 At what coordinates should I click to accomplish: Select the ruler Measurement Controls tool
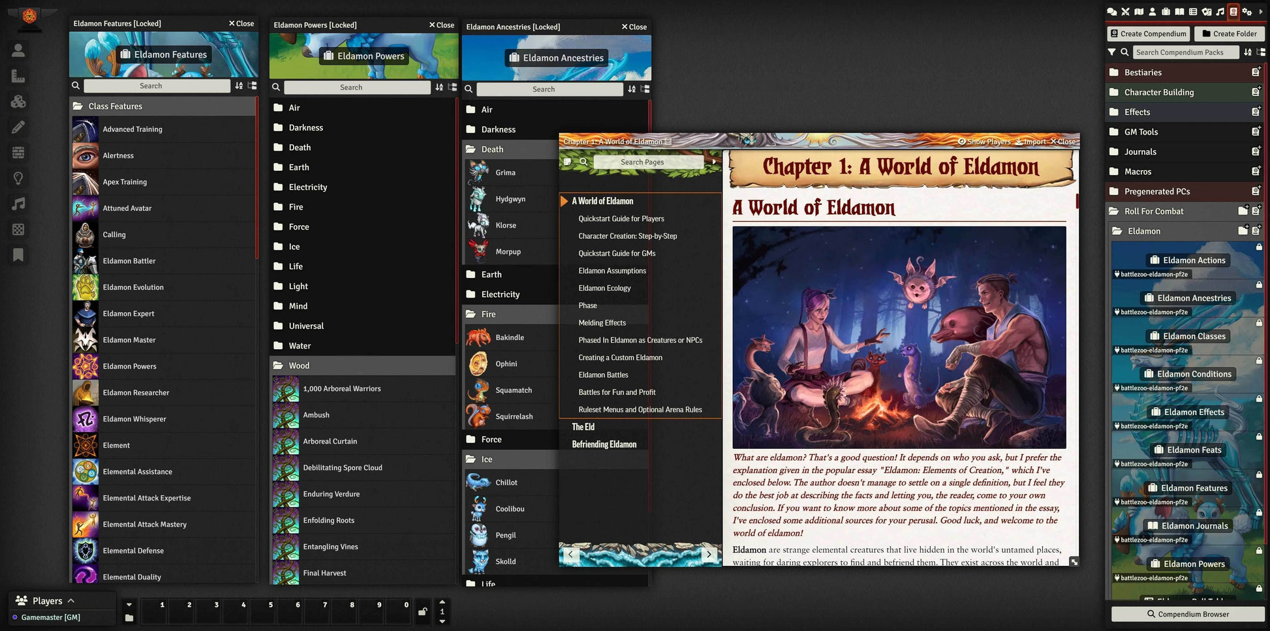click(x=18, y=76)
